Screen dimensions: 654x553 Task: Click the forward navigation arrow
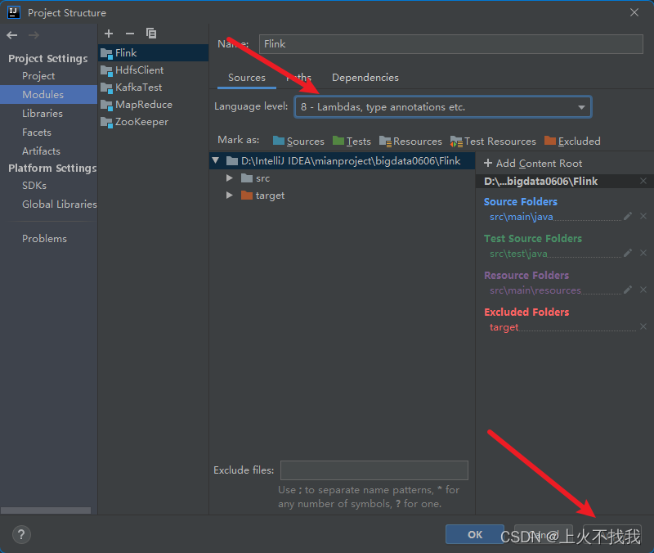point(34,35)
